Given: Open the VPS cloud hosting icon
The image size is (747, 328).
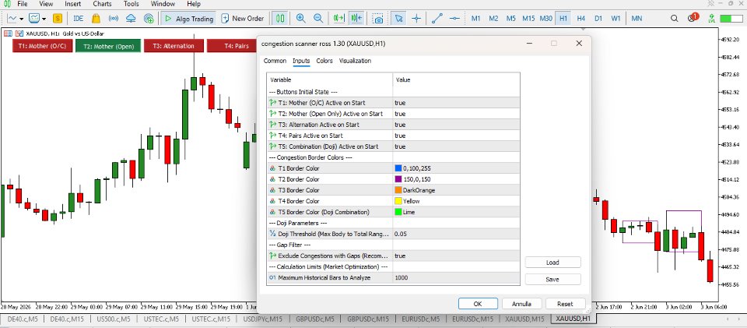Looking at the screenshot, I should click(131, 19).
